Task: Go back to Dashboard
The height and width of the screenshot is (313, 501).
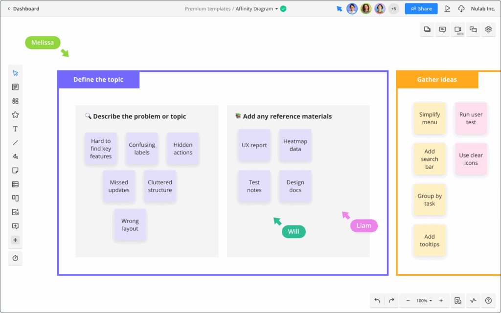Action: tap(23, 9)
